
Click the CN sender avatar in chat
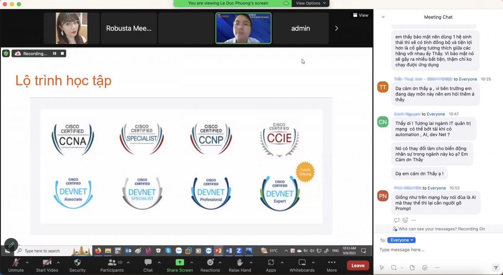tap(383, 122)
